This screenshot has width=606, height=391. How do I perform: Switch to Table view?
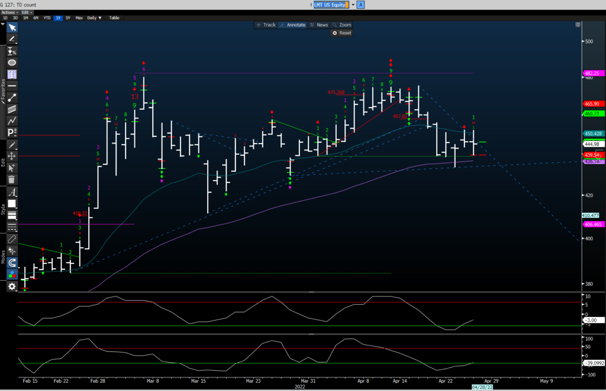pyautogui.click(x=114, y=18)
